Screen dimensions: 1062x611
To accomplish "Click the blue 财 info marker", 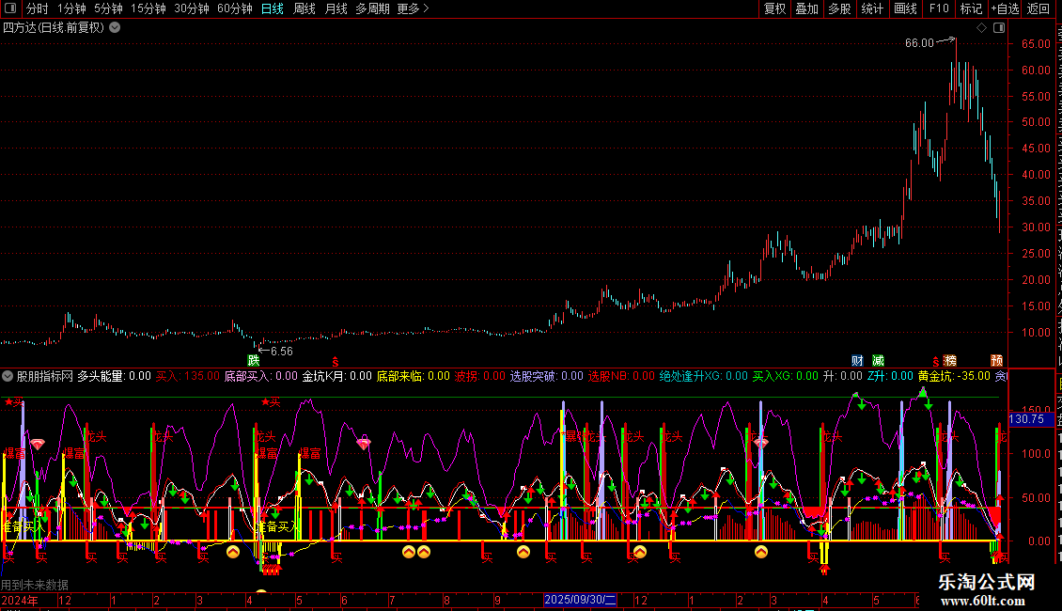I will click(857, 360).
